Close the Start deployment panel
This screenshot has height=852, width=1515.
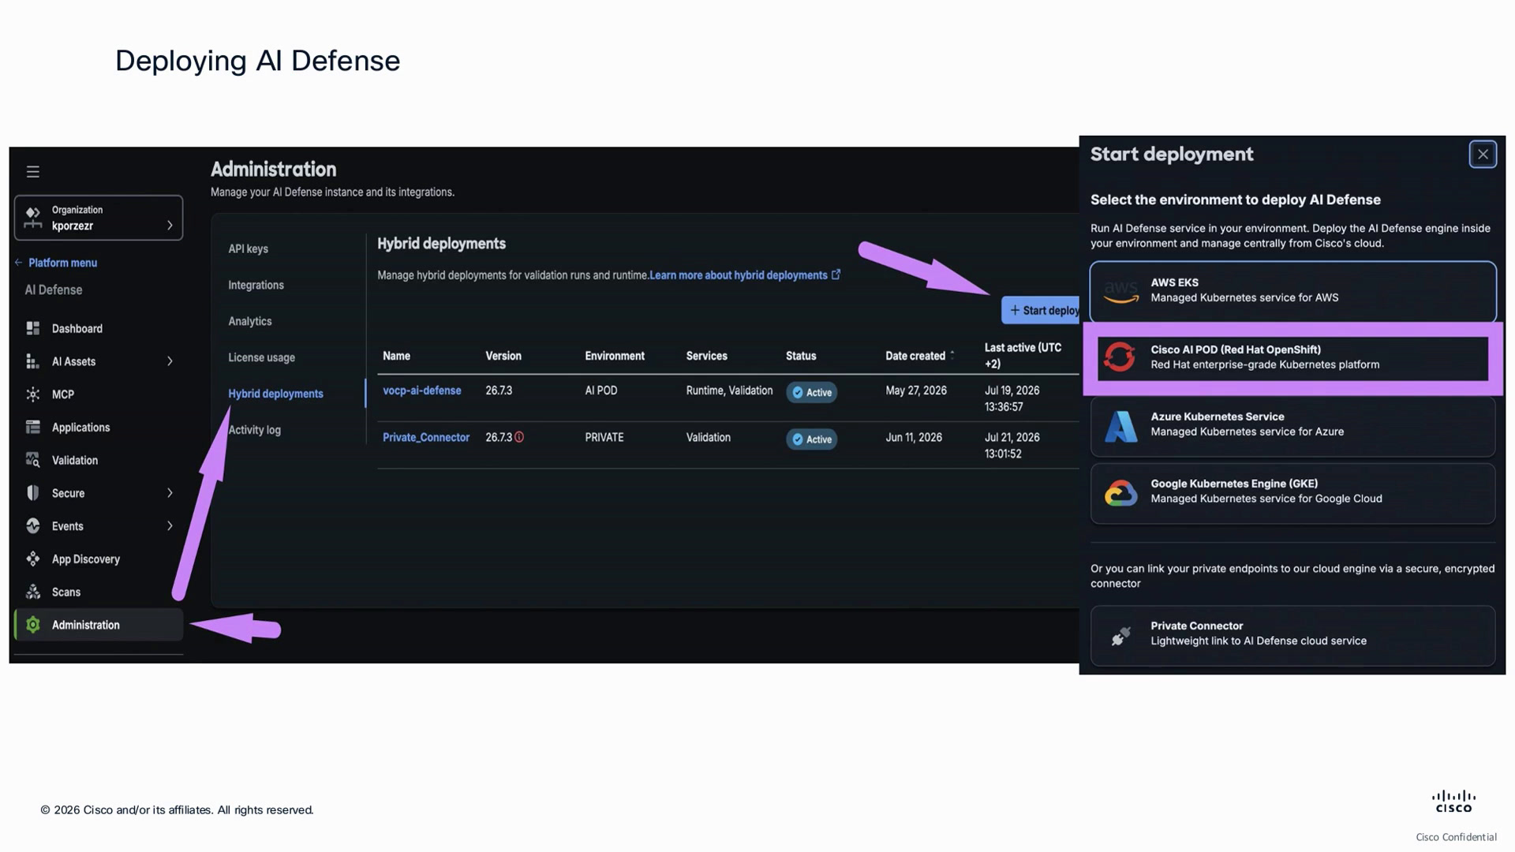click(x=1483, y=155)
